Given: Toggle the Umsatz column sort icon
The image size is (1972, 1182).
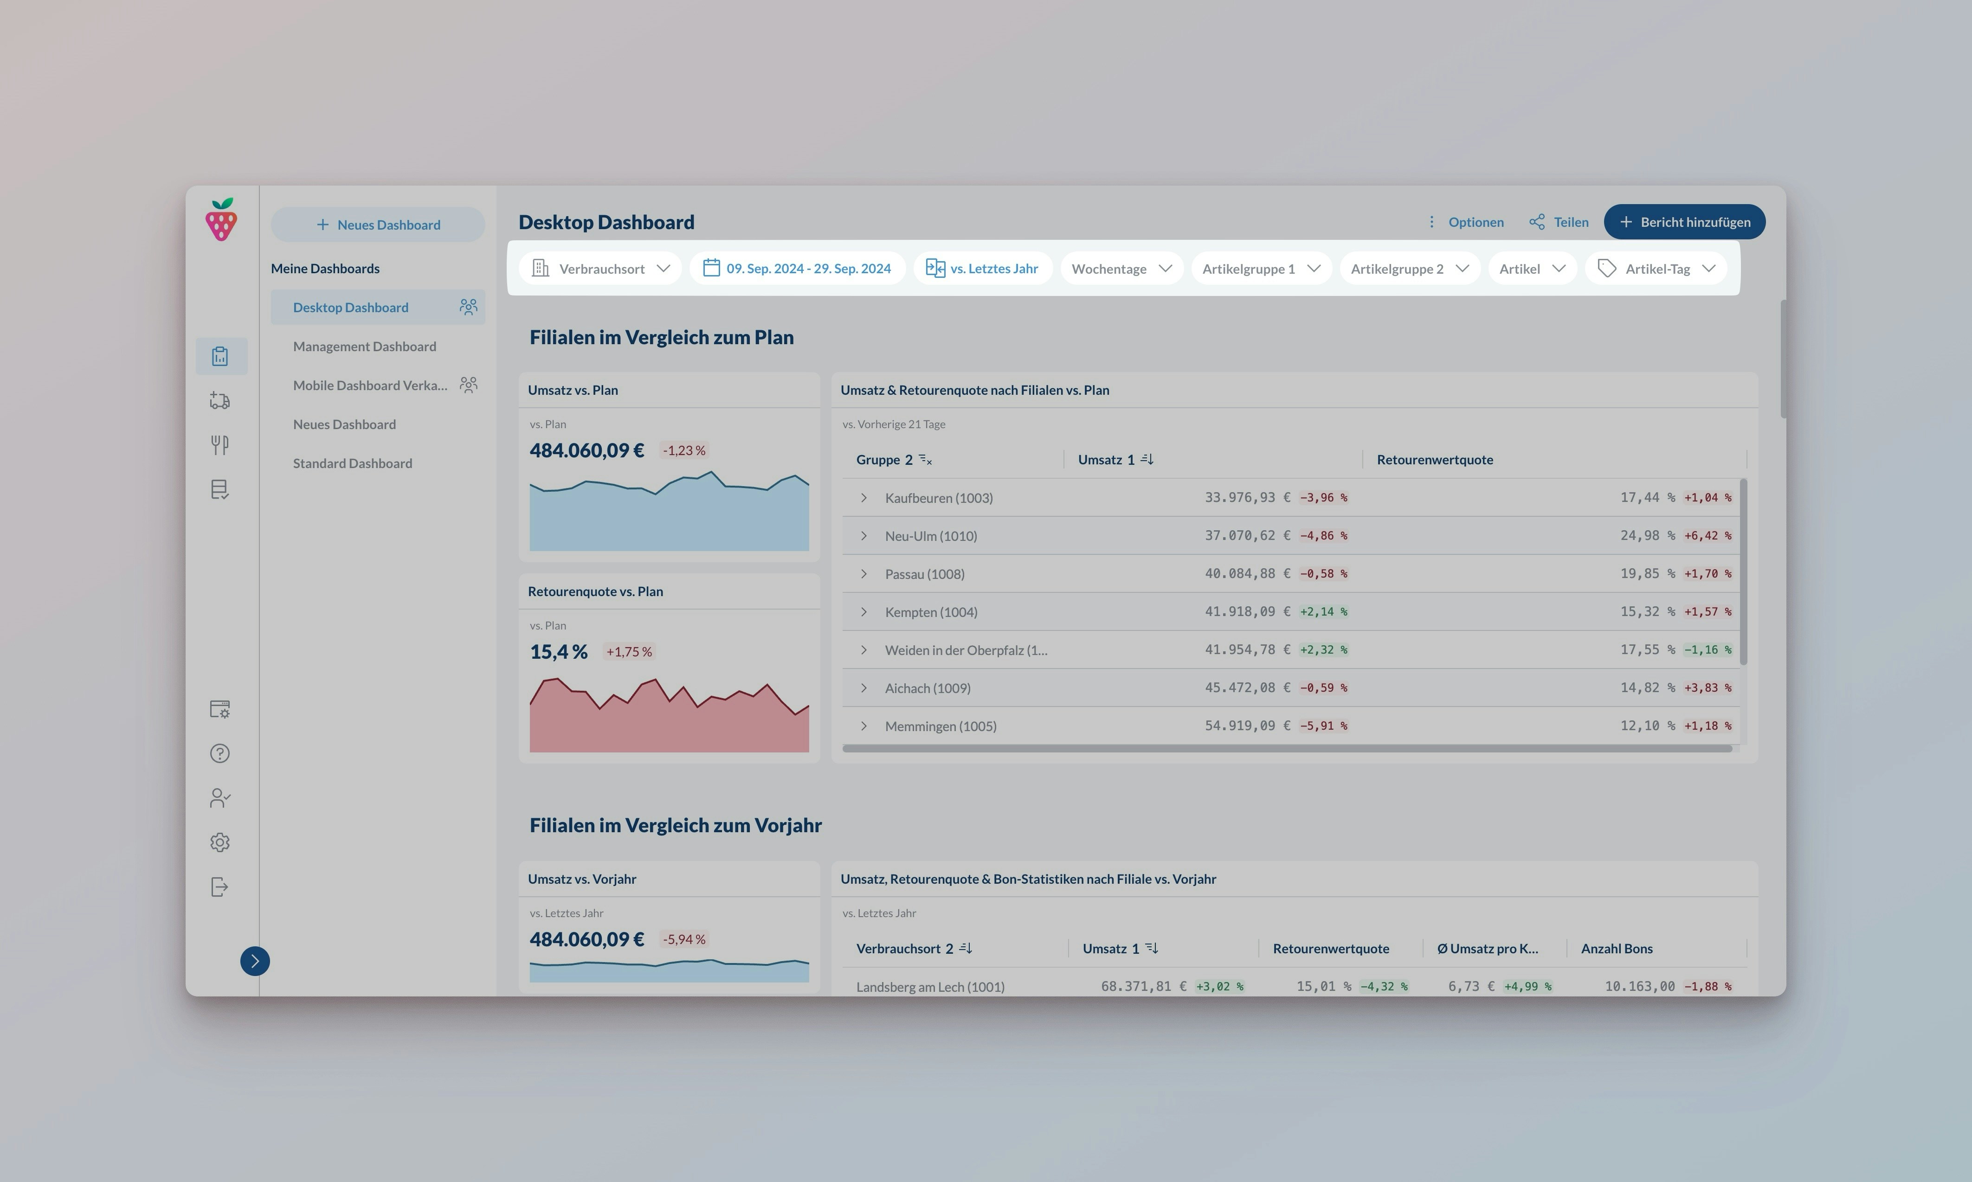Looking at the screenshot, I should point(1147,460).
